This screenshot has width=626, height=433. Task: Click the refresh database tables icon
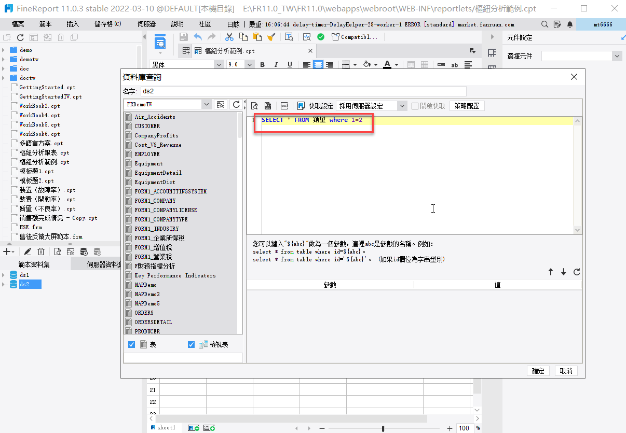[236, 104]
